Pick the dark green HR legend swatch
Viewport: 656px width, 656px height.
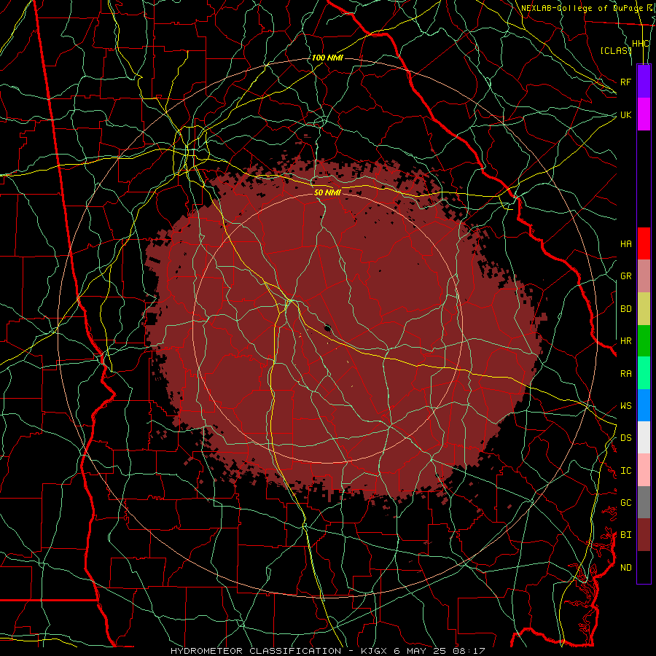(x=644, y=340)
